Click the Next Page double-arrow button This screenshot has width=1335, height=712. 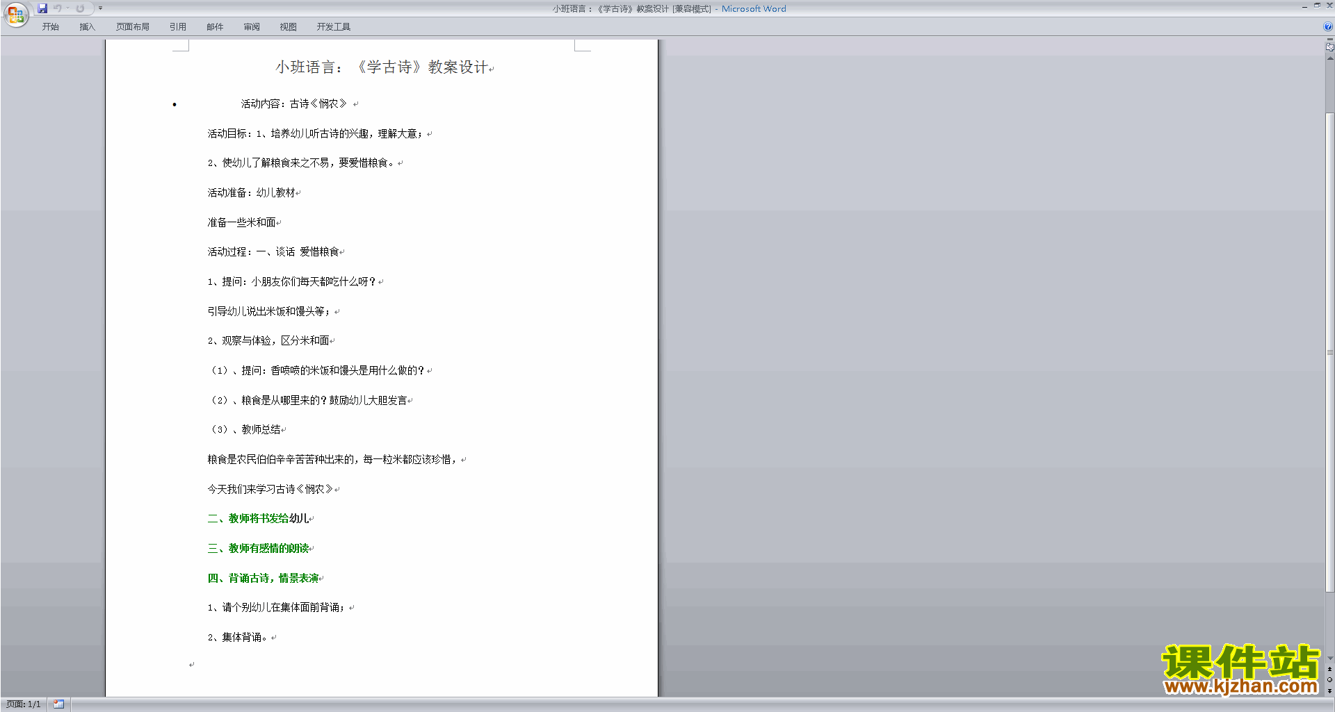[1330, 691]
